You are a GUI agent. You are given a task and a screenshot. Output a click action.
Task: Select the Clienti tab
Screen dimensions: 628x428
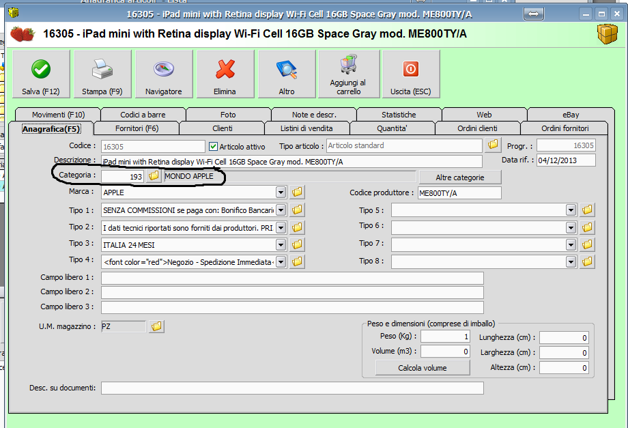click(223, 128)
